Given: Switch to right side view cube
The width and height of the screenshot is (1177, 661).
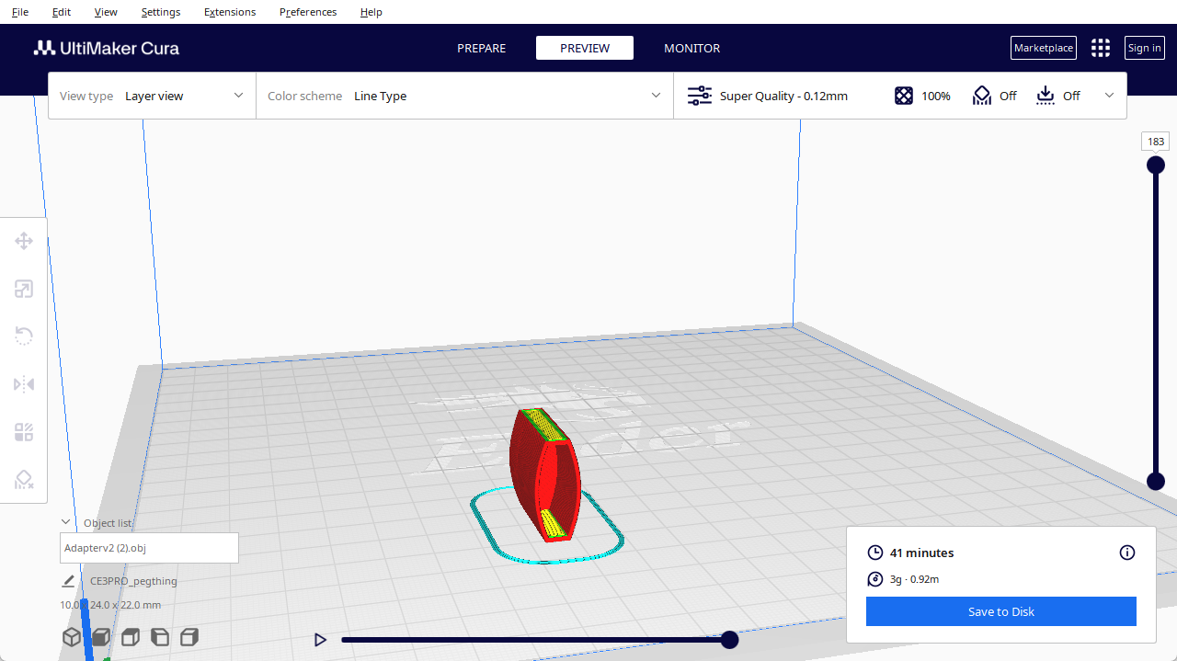Looking at the screenshot, I should 189,637.
